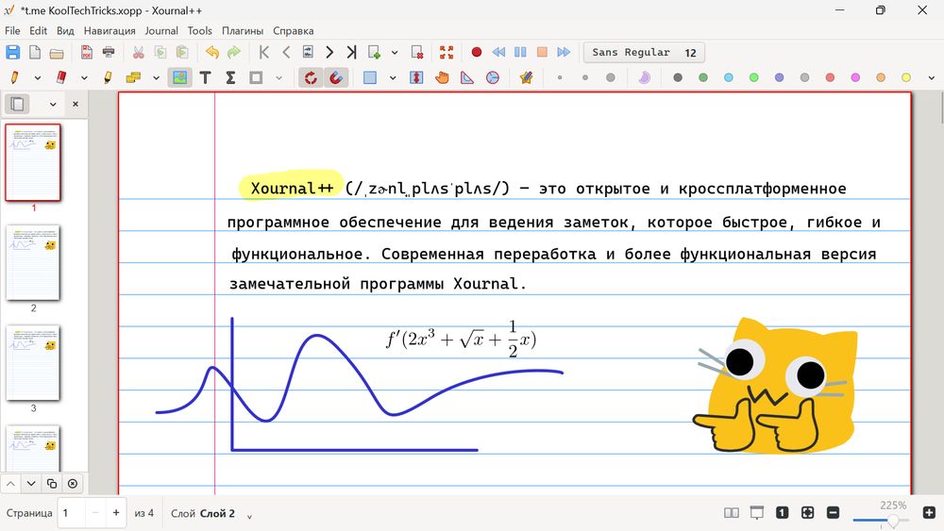This screenshot has height=531, width=944.
Task: Redo the last undone action
Action: [233, 52]
